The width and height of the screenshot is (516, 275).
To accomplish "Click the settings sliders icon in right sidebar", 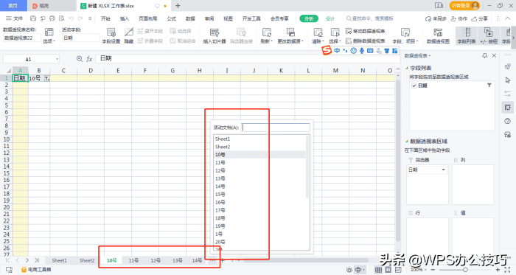I will [507, 94].
